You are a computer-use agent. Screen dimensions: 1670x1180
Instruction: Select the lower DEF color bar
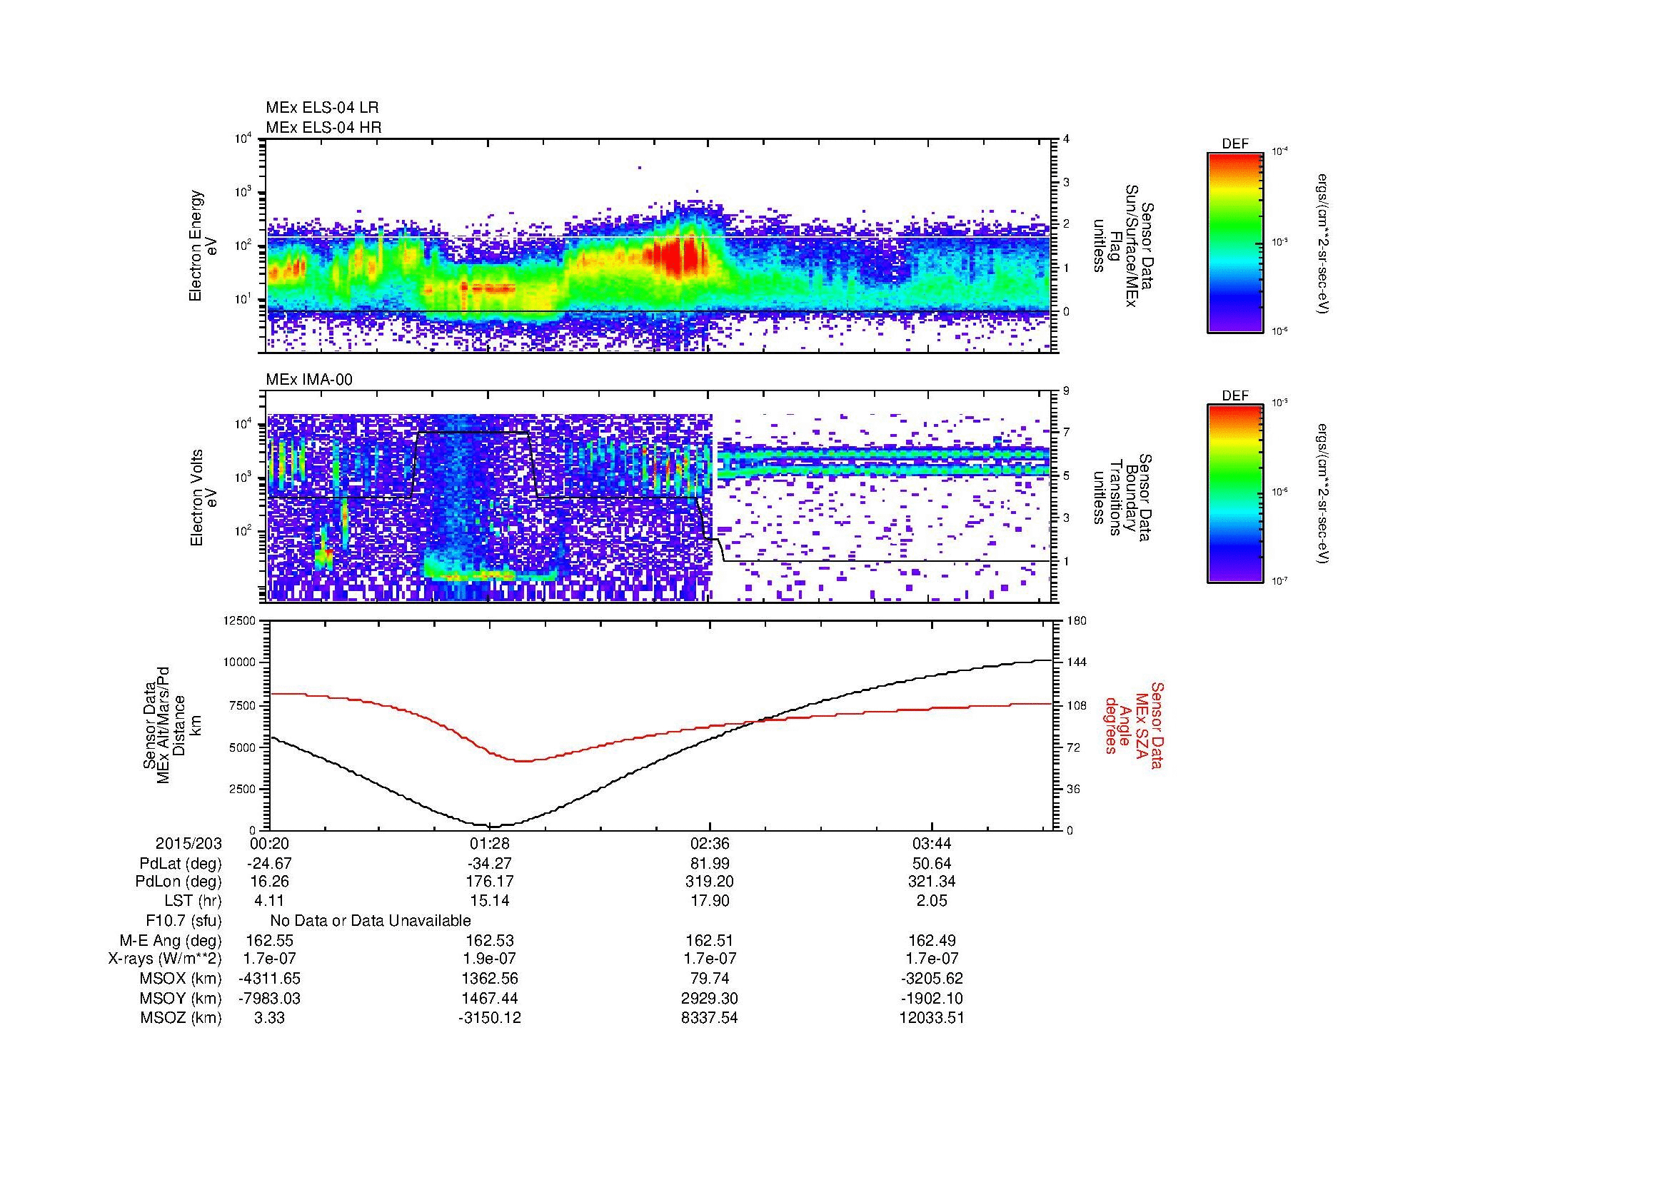point(1235,495)
